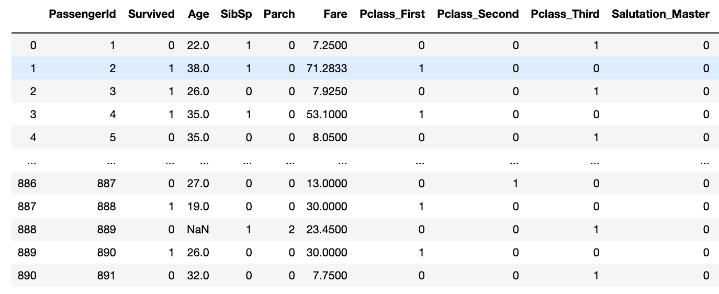Select the Age column header
Screen dimensions: 719x294
point(198,14)
